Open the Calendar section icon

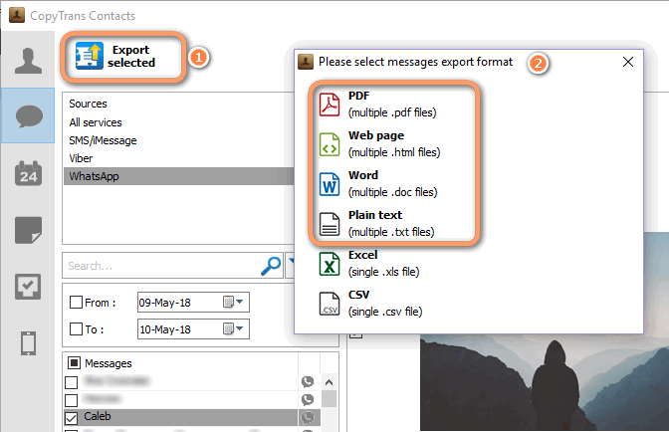point(28,173)
